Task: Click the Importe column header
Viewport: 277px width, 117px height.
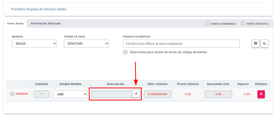Action: [243, 84]
